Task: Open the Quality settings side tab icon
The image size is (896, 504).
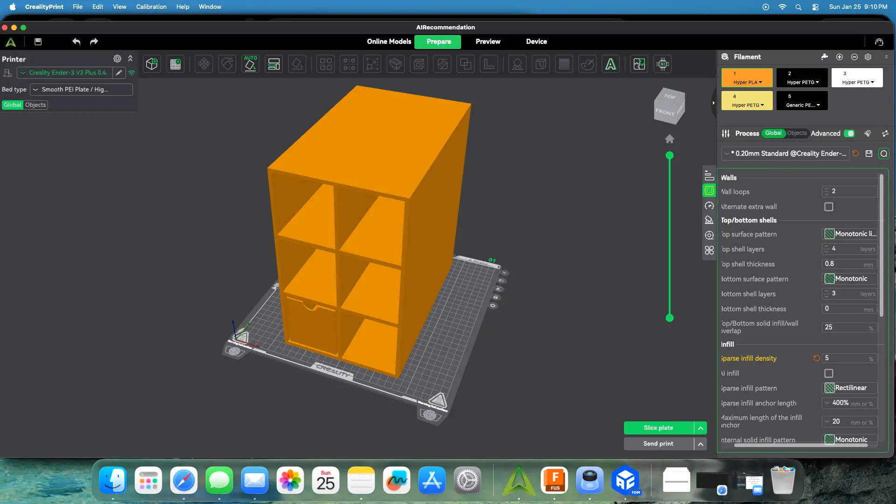Action: [x=709, y=175]
